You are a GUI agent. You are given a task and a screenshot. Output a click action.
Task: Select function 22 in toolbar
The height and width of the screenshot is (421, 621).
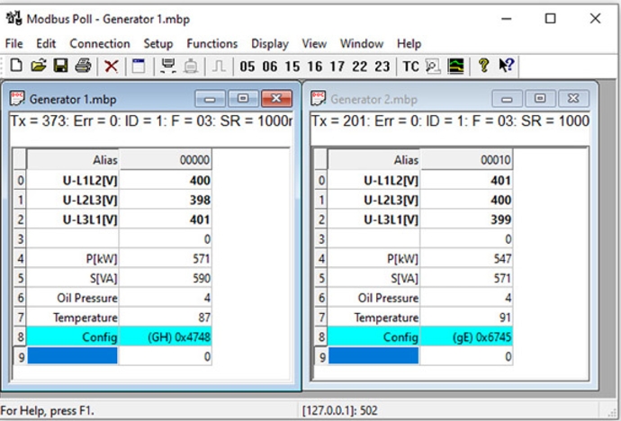360,67
